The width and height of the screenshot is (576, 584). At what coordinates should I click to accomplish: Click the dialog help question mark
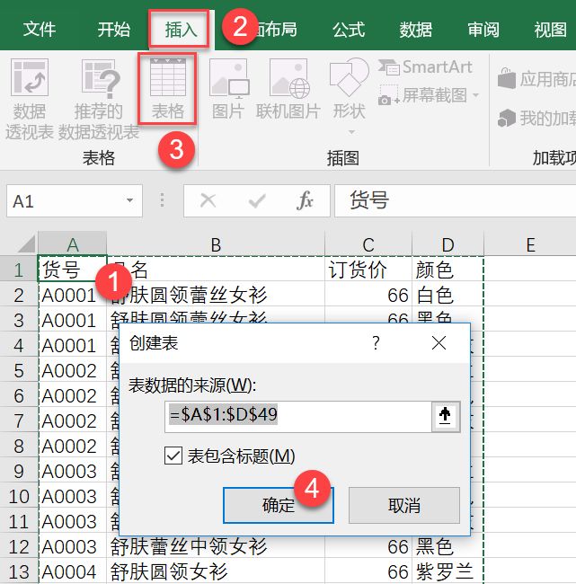tap(376, 343)
